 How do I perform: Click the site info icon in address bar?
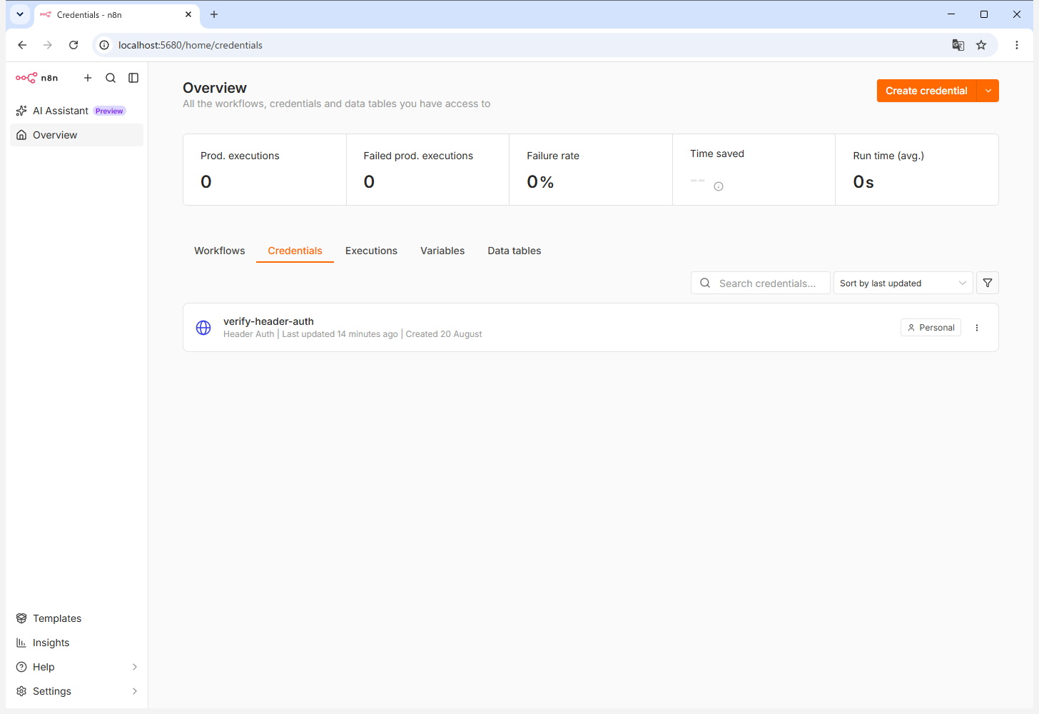104,45
